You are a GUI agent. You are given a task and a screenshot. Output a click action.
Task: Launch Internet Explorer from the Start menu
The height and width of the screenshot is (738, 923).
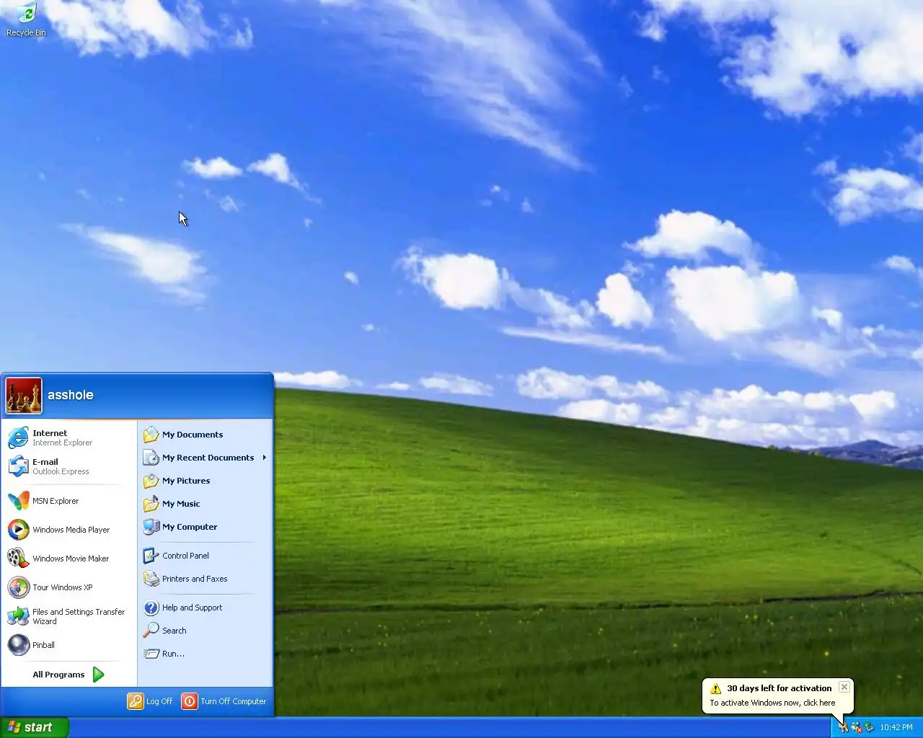click(69, 437)
